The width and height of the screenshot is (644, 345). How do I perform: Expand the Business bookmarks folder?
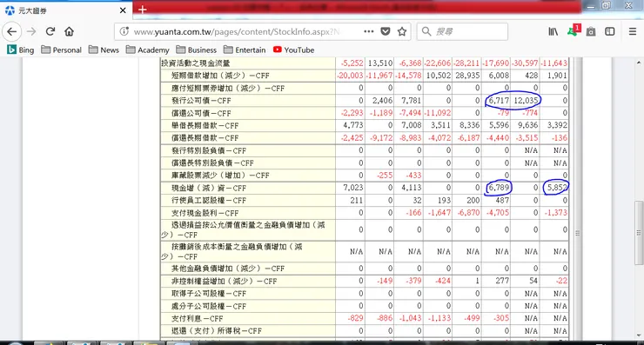[x=197, y=50]
